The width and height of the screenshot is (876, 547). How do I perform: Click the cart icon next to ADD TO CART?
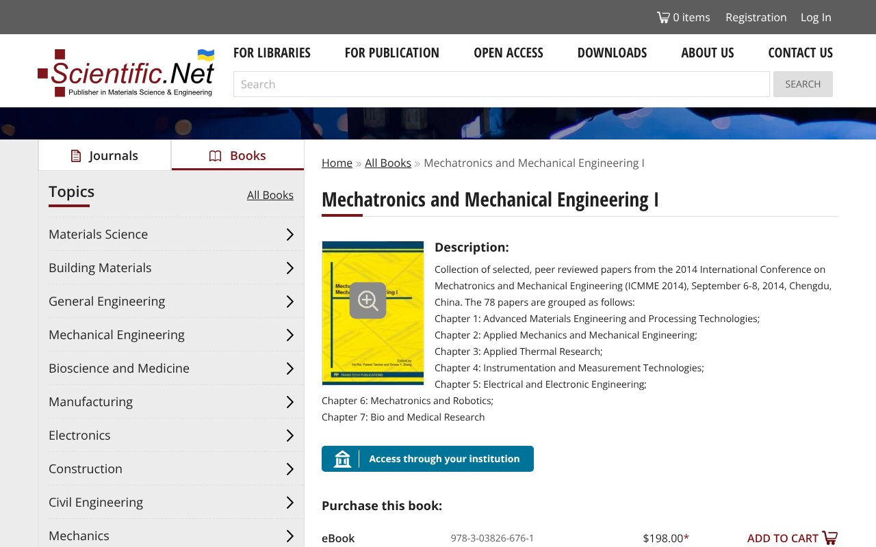[x=829, y=538]
